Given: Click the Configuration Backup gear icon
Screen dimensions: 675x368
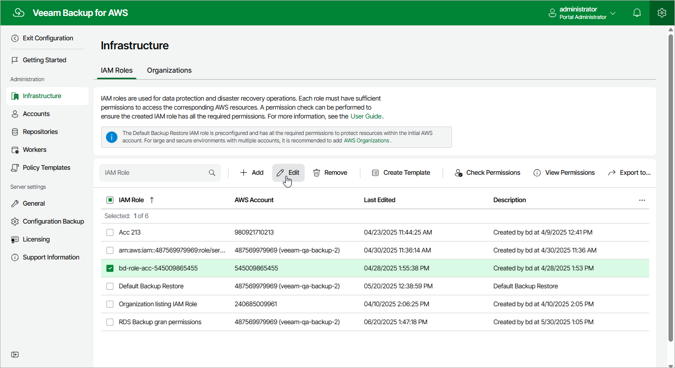Looking at the screenshot, I should (15, 222).
